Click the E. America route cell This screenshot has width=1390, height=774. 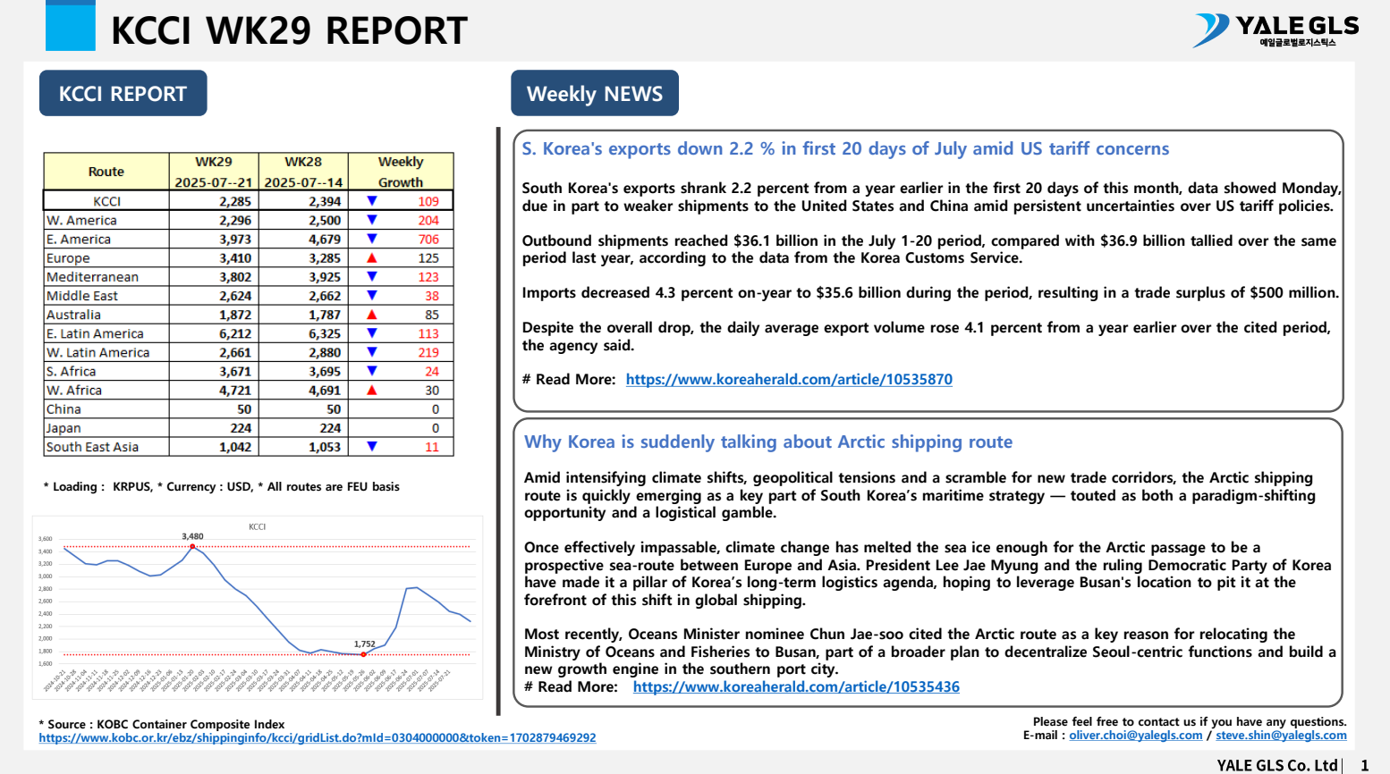[106, 239]
